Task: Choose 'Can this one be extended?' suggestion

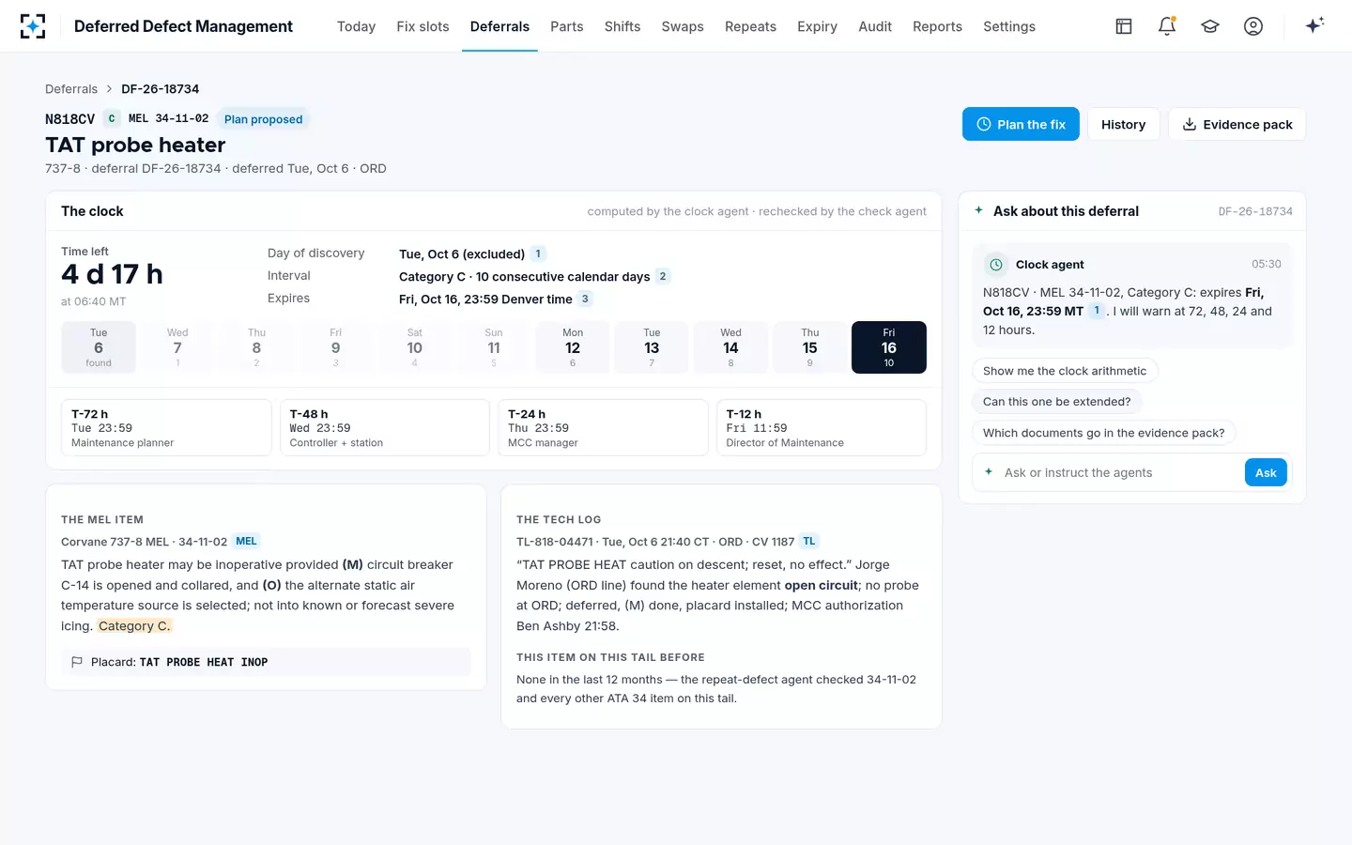Action: 1057,402
